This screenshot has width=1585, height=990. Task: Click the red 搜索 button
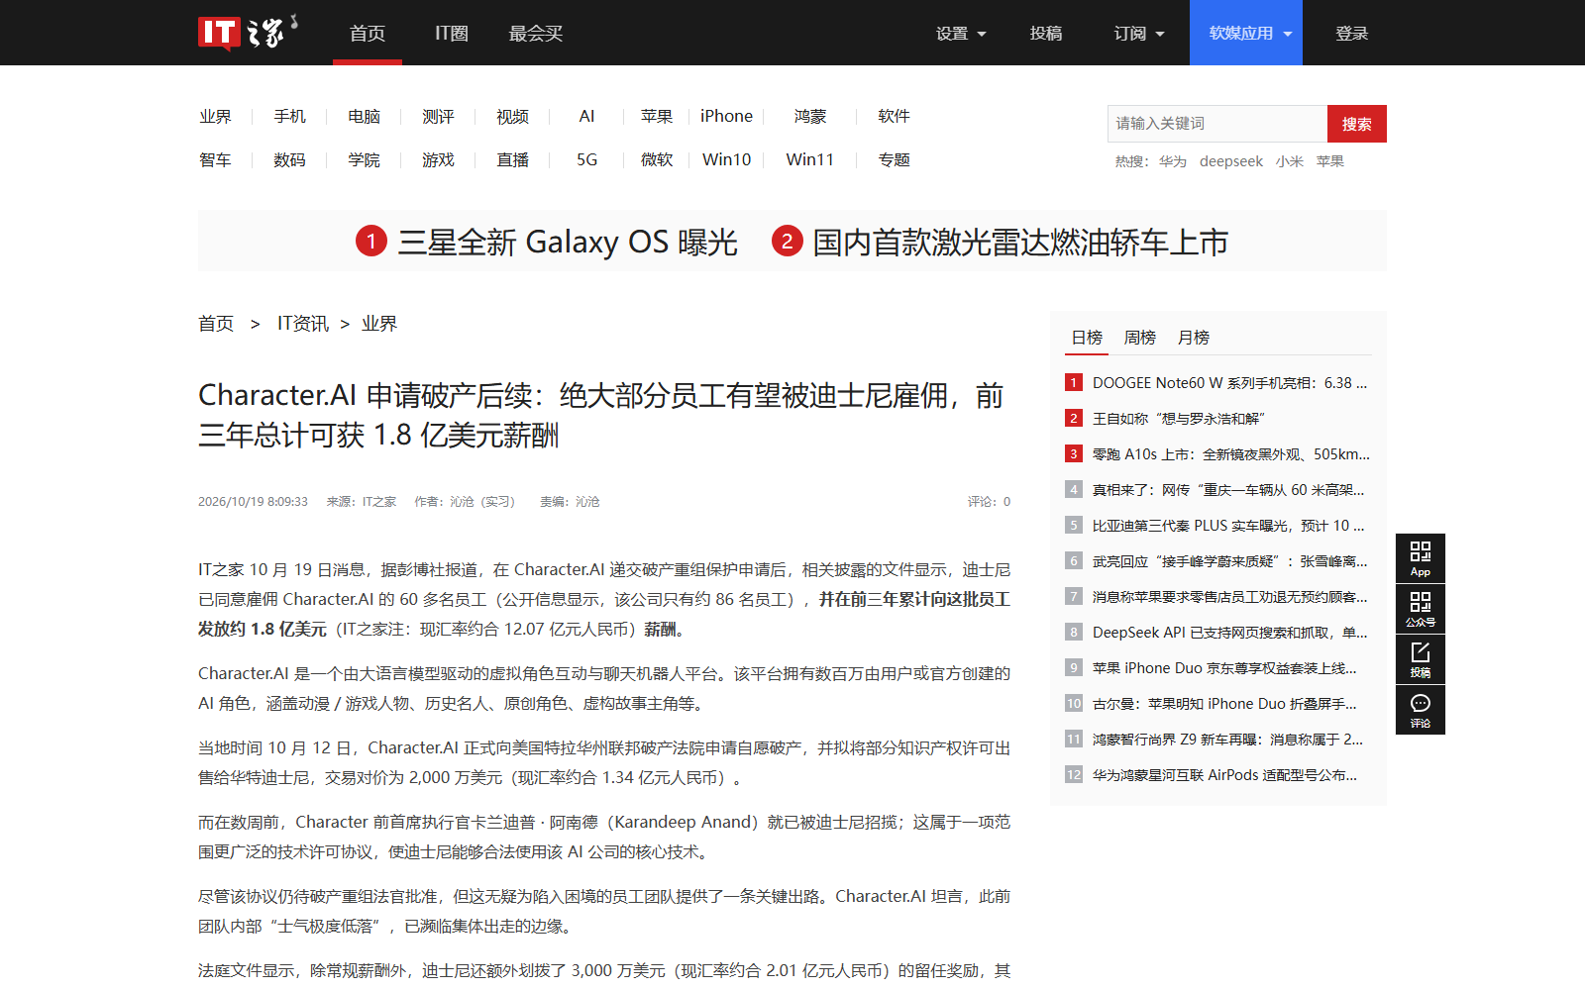1357,124
